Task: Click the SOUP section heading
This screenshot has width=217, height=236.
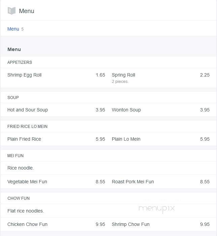Action: [x=13, y=98]
